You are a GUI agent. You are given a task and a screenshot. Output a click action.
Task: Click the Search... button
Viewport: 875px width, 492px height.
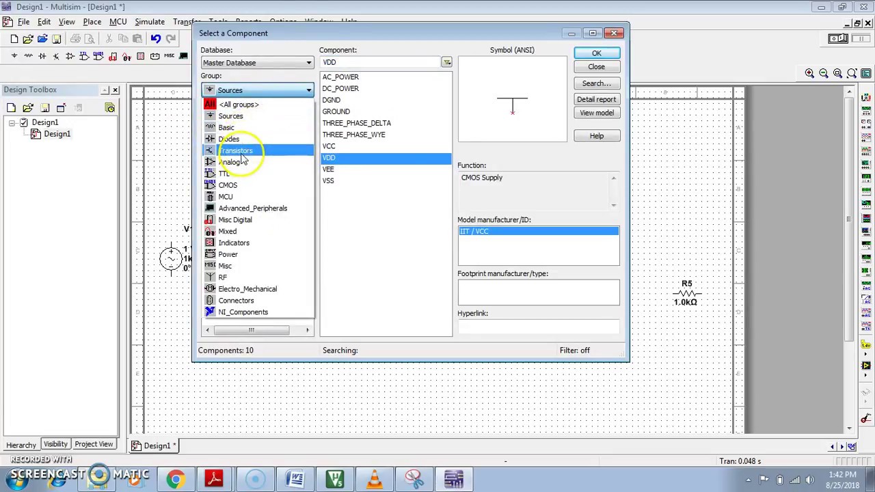click(596, 83)
